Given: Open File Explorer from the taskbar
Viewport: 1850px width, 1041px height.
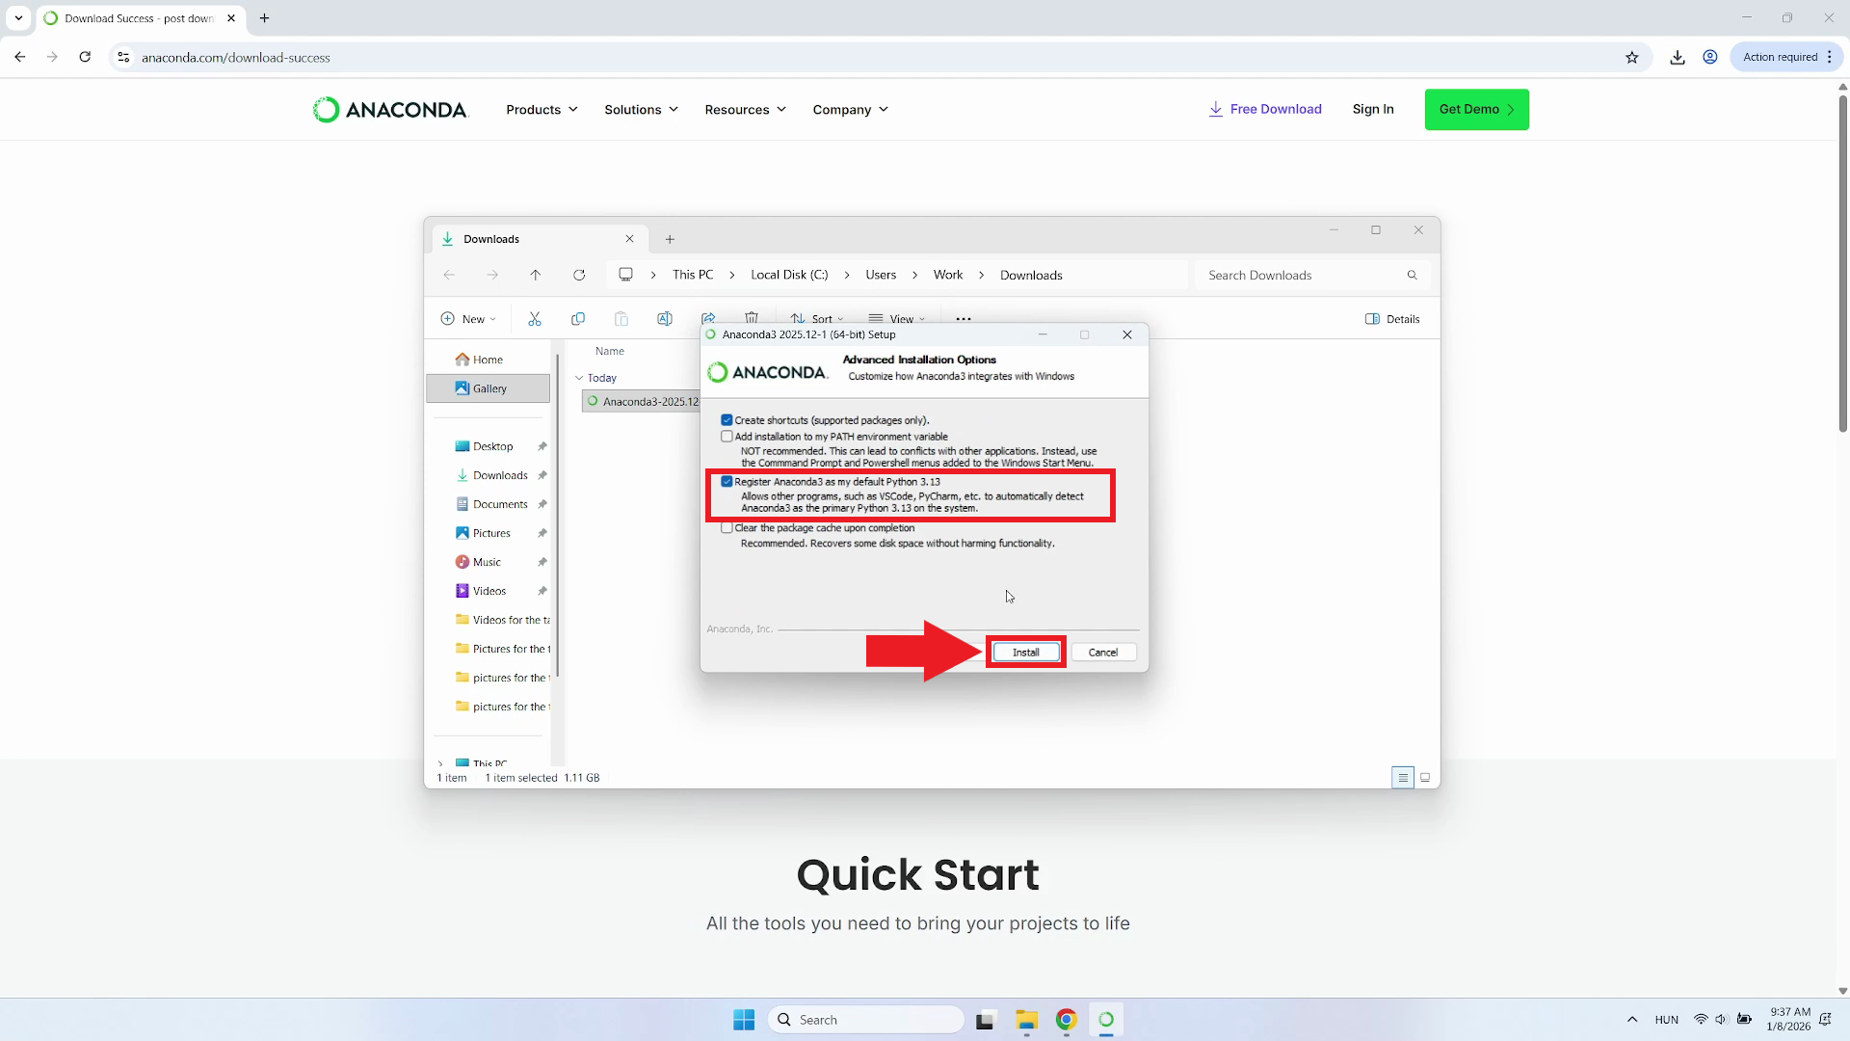Looking at the screenshot, I should (1026, 1020).
